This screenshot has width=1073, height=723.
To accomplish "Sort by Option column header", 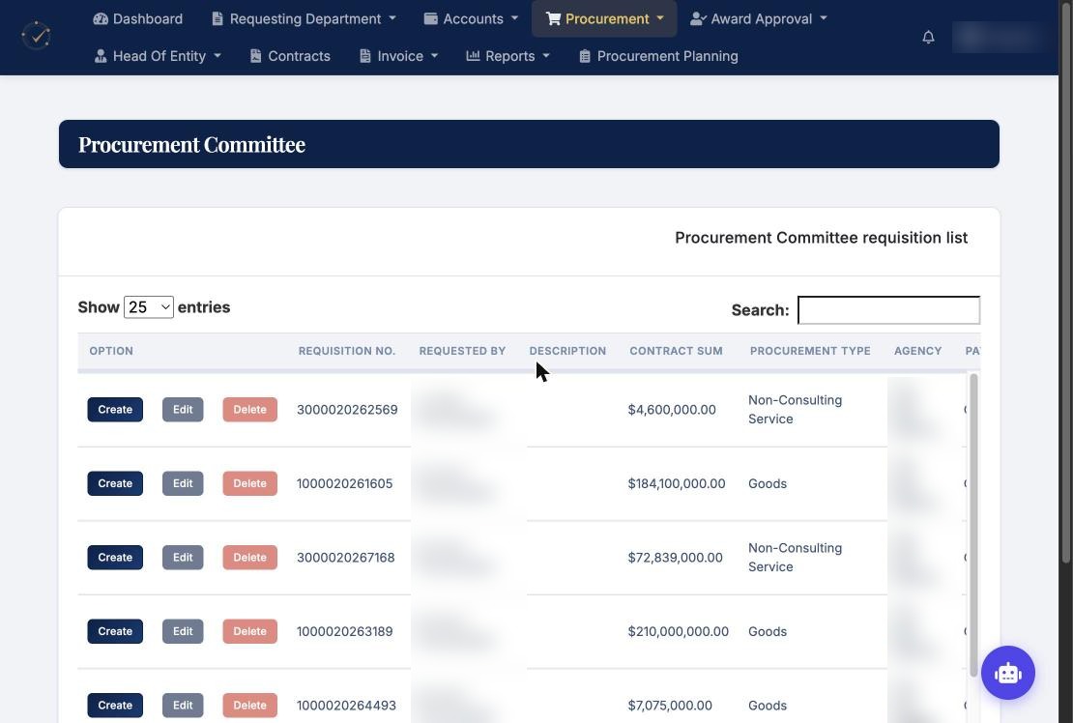I will click(111, 351).
